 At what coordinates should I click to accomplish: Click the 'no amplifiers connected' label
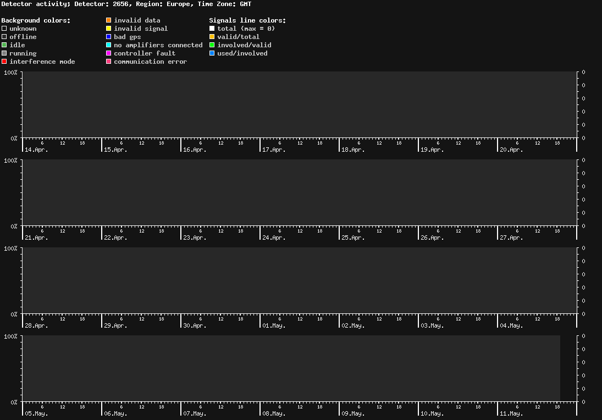(158, 45)
